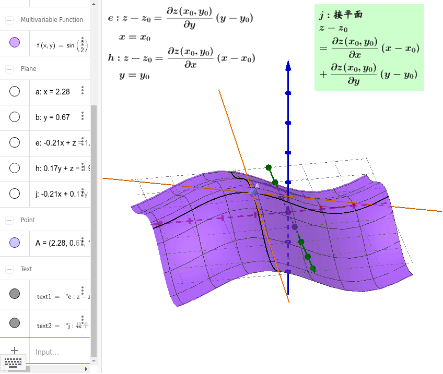Open the three-dot menu for plane b
Image resolution: width=443 pixels, height=374 pixels.
(x=82, y=116)
